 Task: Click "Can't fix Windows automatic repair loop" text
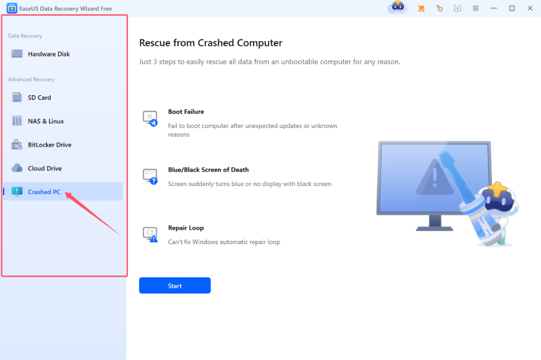click(224, 242)
